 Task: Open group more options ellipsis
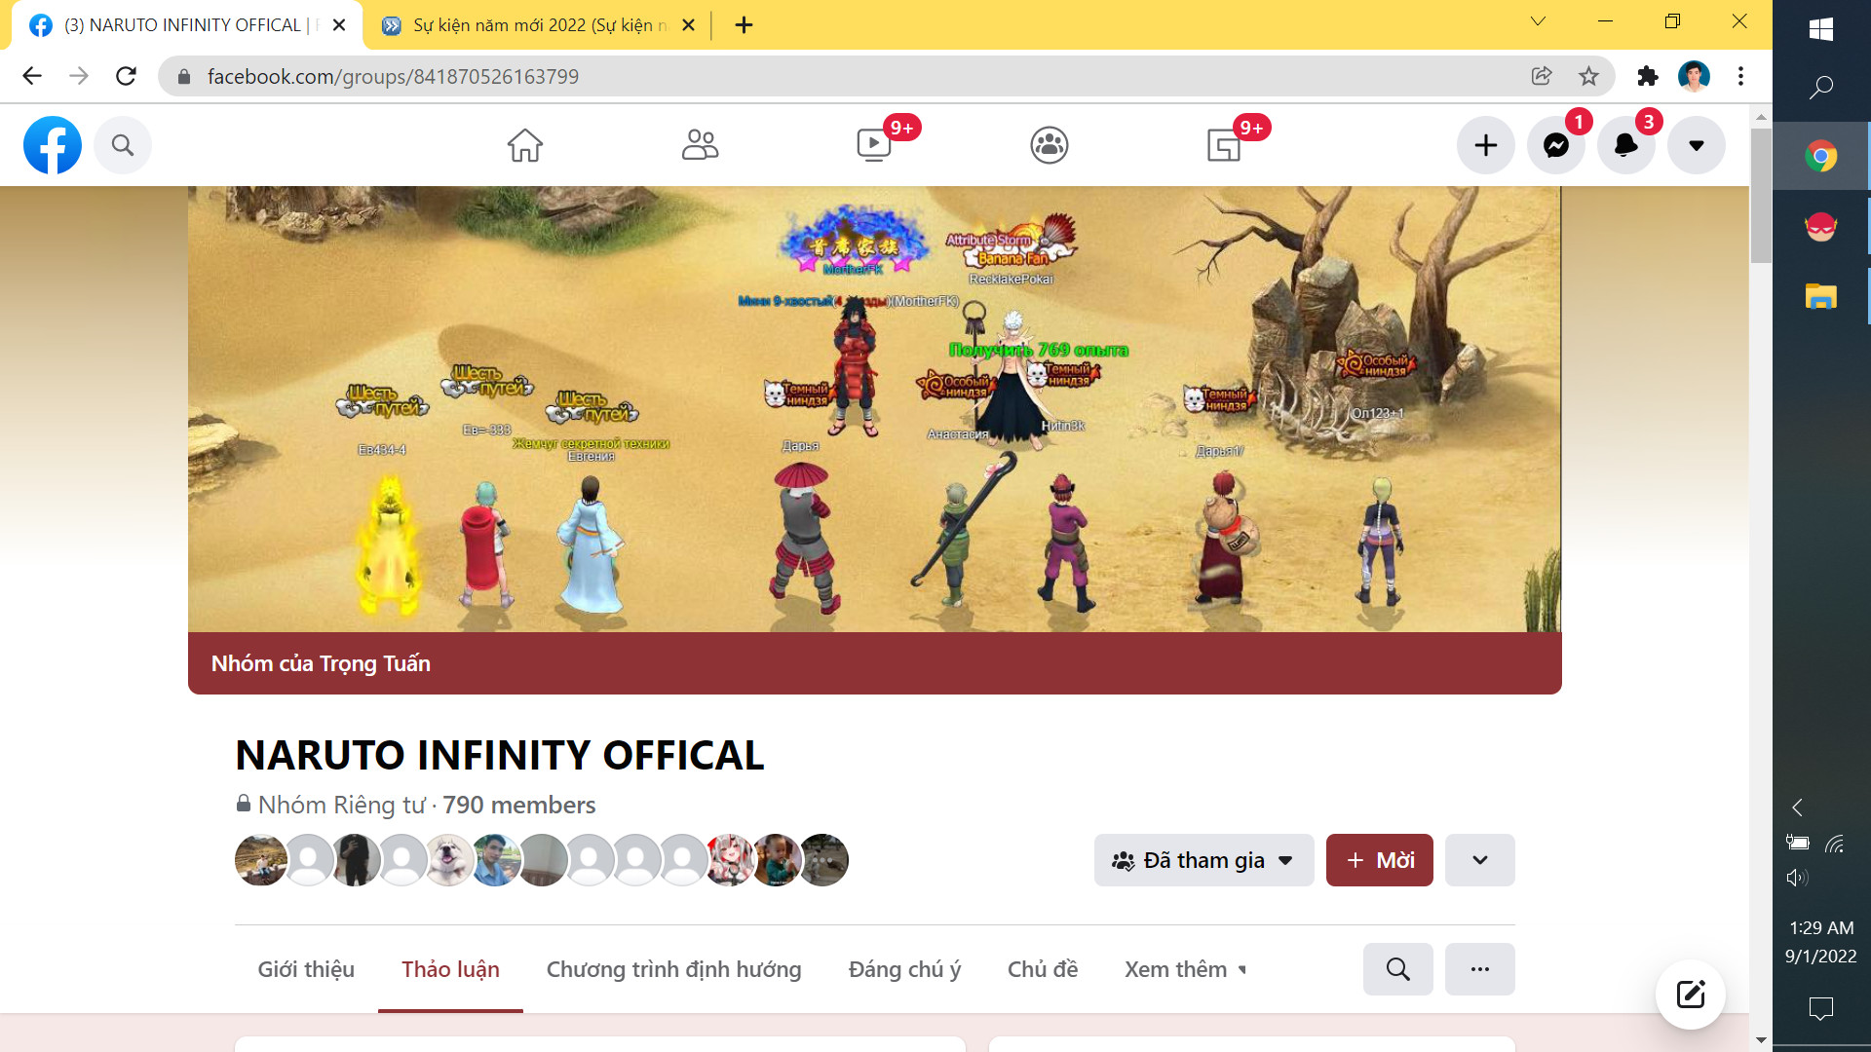1479,969
